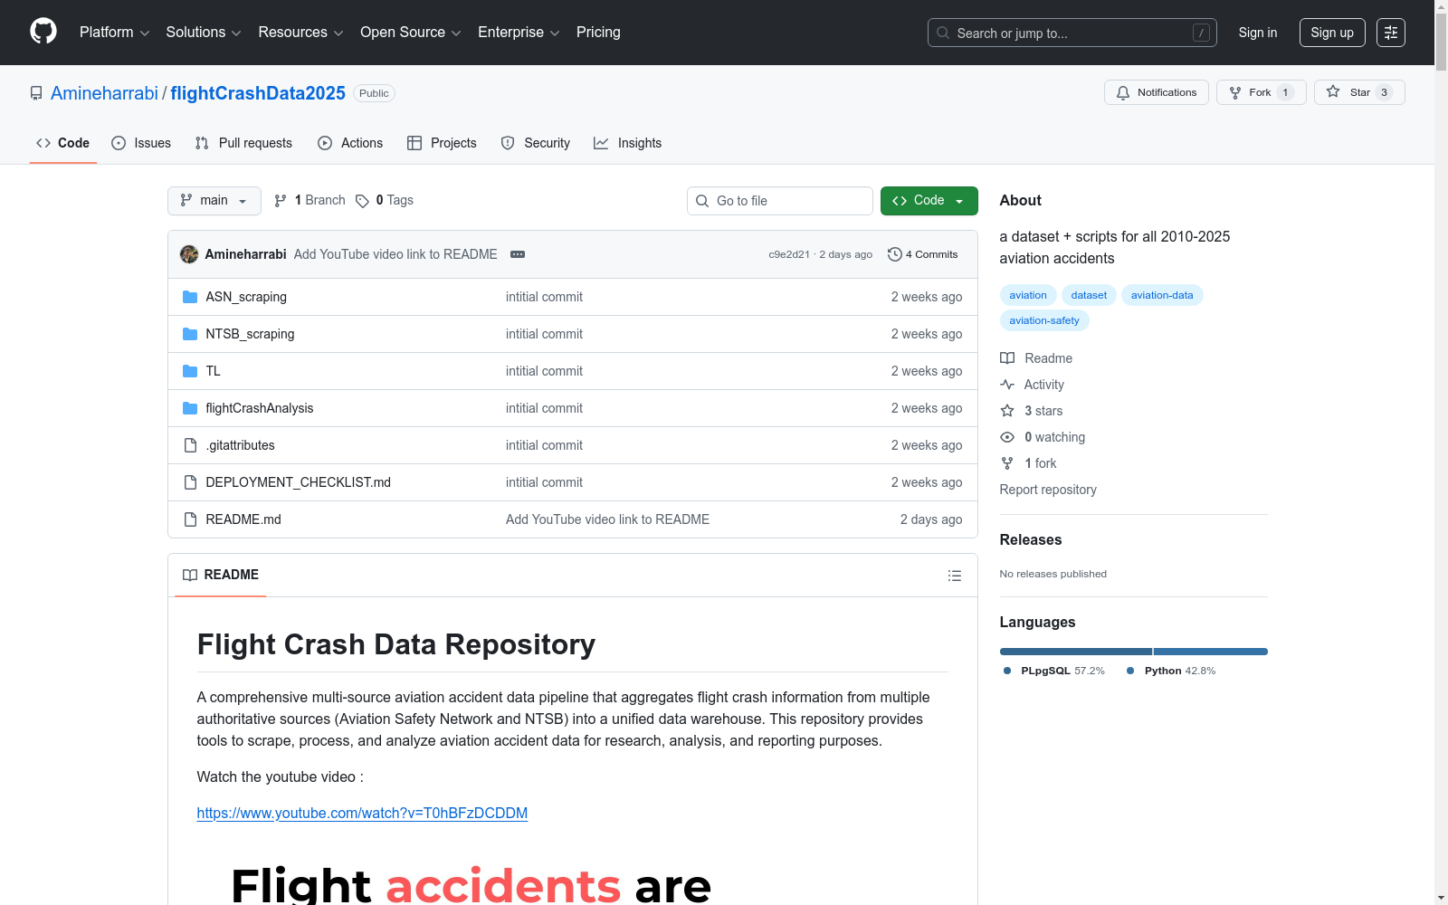Open the 'Add YouTube video link to README' header commit message
This screenshot has width=1448, height=905.
395,254
